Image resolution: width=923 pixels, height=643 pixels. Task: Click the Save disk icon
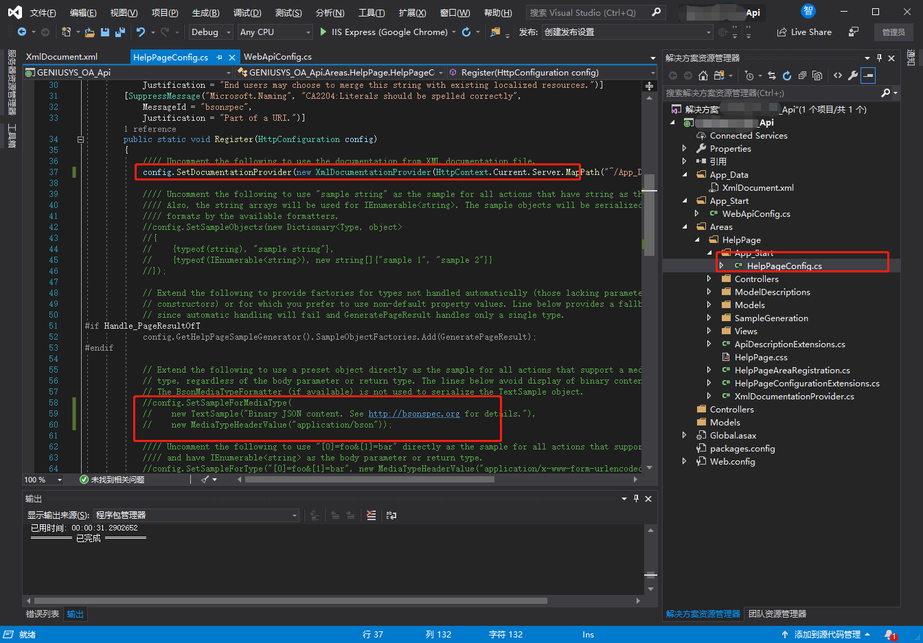pyautogui.click(x=105, y=32)
